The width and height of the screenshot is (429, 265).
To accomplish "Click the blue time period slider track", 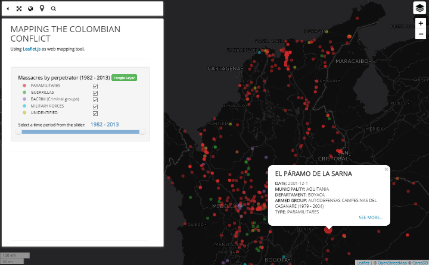I will coord(80,132).
